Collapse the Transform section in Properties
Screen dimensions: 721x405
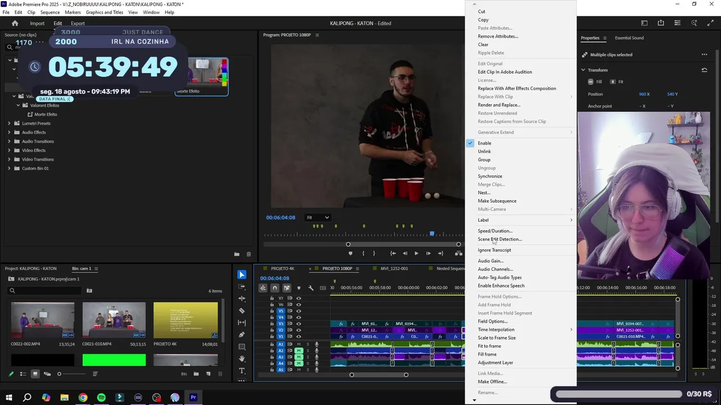(x=583, y=70)
